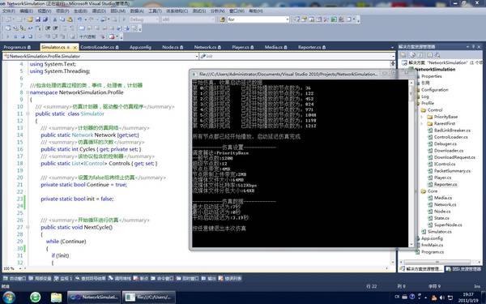
Task: Click the red breakpoints icon in debug toolbar
Action: tap(112, 36)
